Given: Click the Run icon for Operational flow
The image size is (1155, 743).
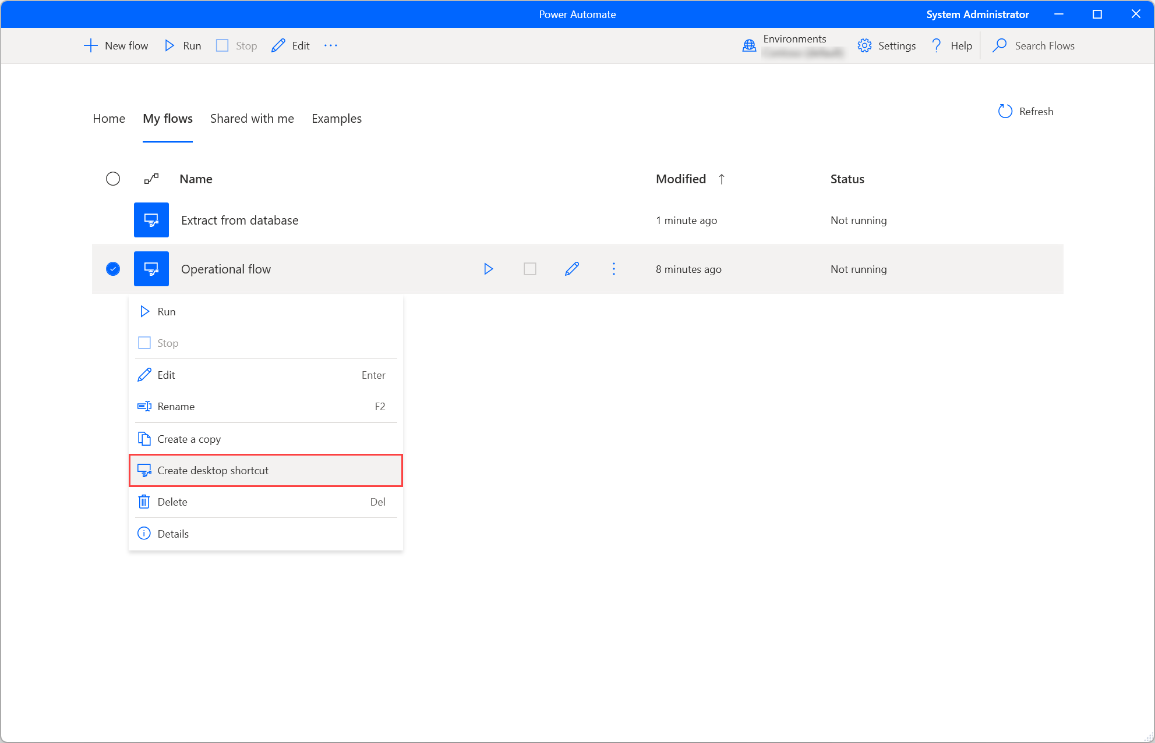Looking at the screenshot, I should pyautogui.click(x=488, y=269).
